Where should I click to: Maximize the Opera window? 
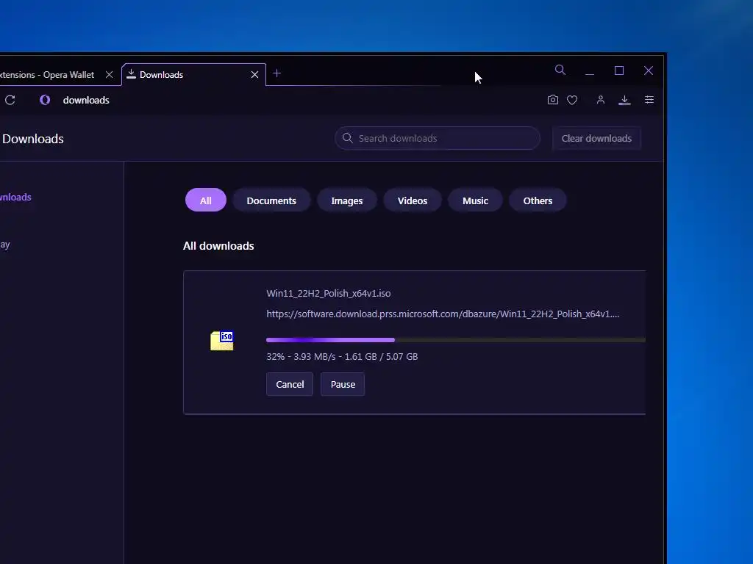pos(619,70)
